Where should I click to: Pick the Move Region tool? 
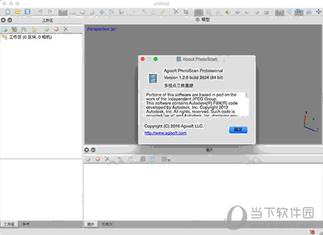coord(102,12)
